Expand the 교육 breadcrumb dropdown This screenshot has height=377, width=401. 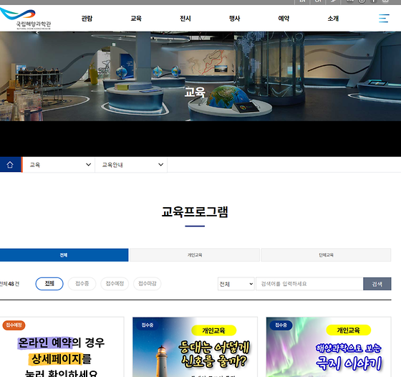(x=59, y=165)
